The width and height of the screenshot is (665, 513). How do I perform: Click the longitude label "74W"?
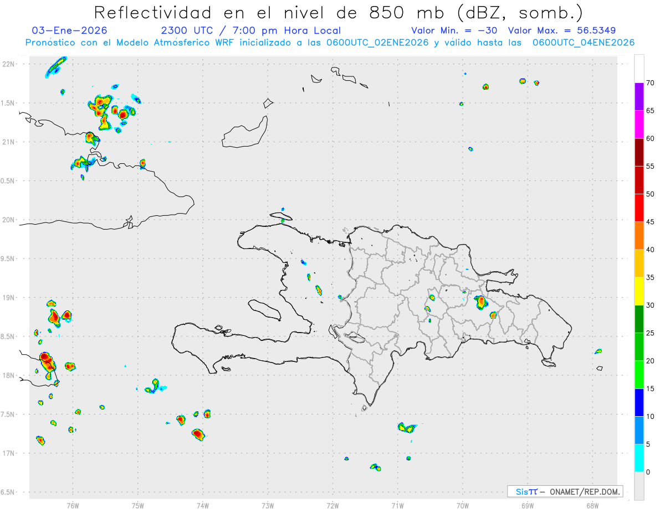(x=203, y=505)
